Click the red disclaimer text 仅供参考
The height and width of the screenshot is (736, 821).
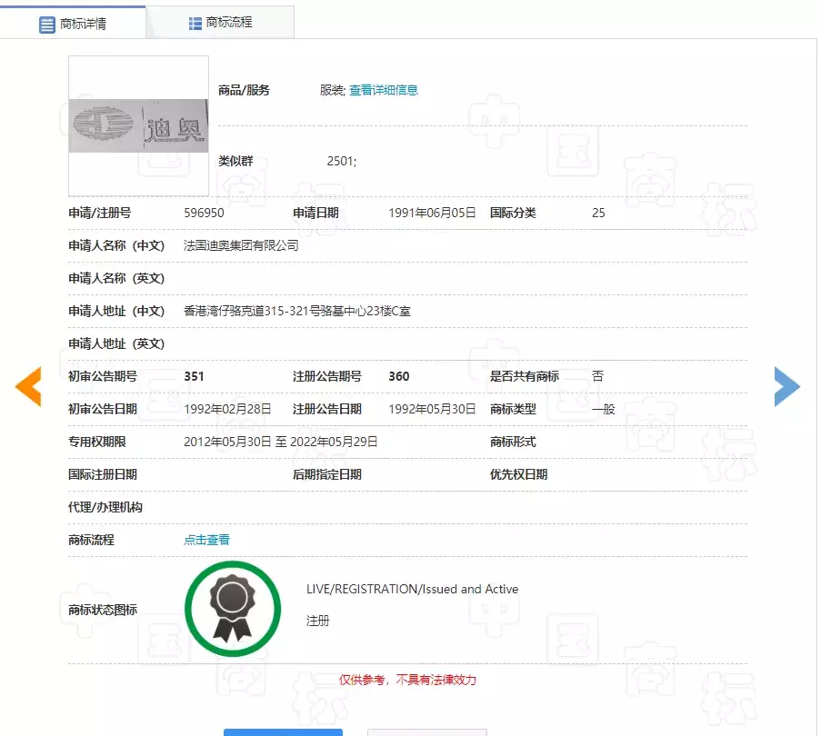click(x=407, y=680)
